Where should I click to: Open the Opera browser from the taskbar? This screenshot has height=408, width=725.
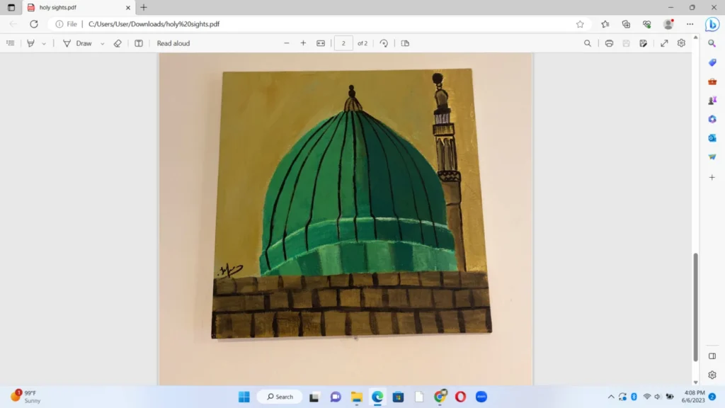(x=460, y=397)
